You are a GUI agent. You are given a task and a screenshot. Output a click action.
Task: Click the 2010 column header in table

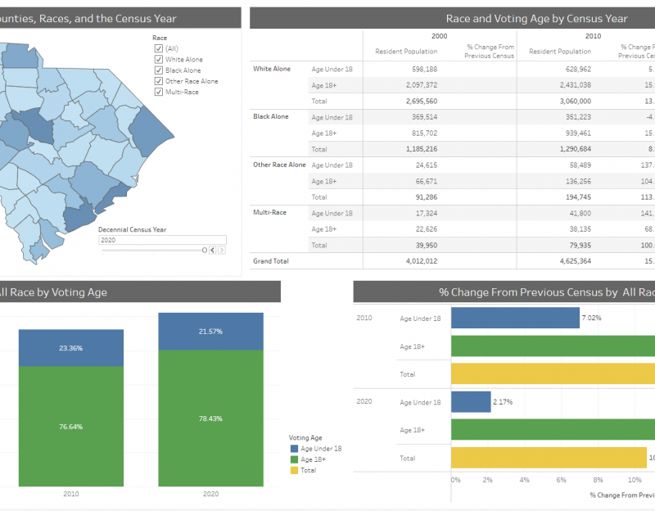(593, 36)
